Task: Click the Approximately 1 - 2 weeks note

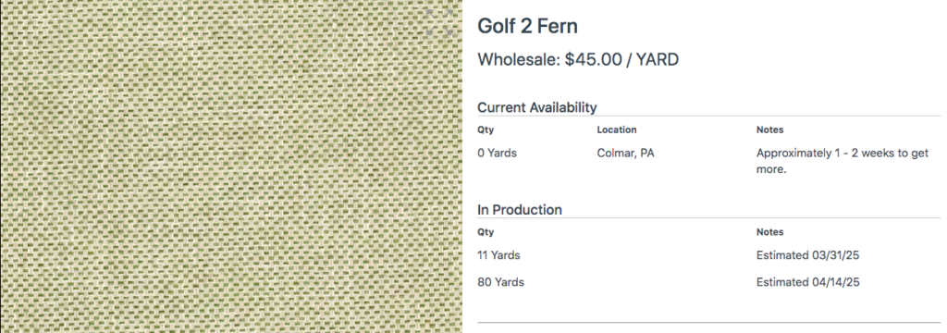Action: 842,161
